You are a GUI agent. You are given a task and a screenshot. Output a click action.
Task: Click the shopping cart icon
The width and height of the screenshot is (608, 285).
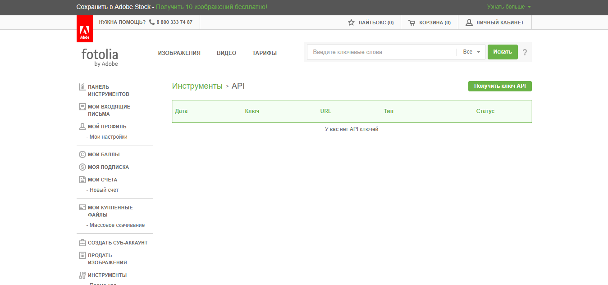[x=412, y=23]
